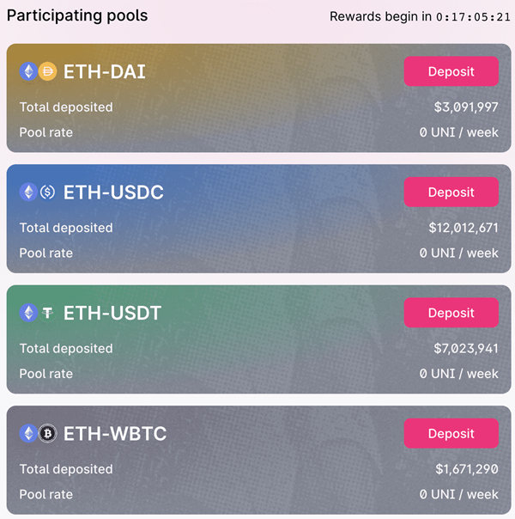
Task: Click the Ethereum icon in ETH-USDT pool
Action: [28, 313]
